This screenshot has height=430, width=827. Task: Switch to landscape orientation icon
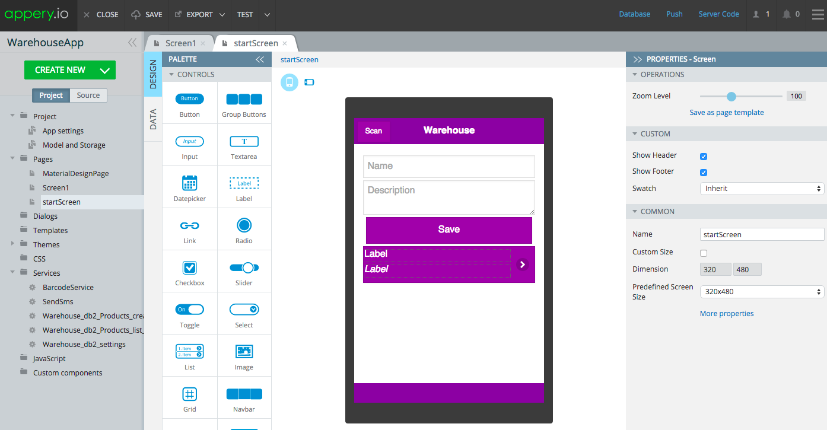click(x=309, y=82)
